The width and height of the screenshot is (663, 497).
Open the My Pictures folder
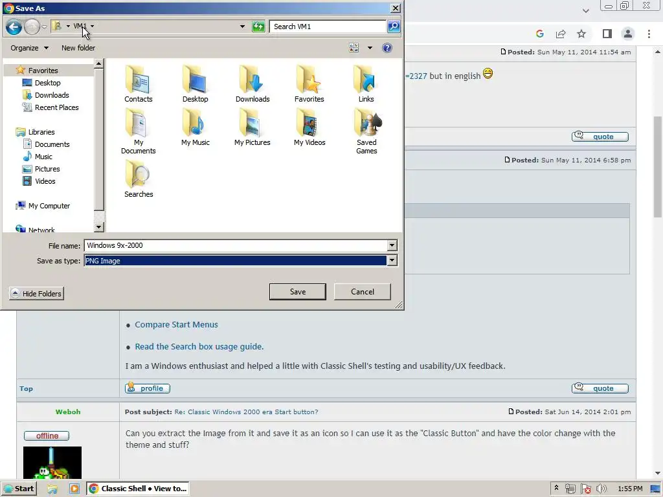point(253,127)
